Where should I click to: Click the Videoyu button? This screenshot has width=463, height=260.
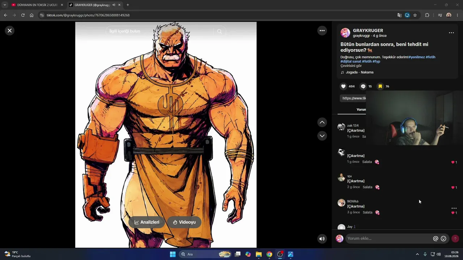pyautogui.click(x=184, y=222)
